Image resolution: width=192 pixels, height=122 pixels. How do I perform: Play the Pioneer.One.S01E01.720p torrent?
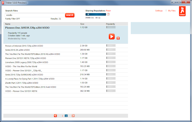pyautogui.click(x=112, y=37)
